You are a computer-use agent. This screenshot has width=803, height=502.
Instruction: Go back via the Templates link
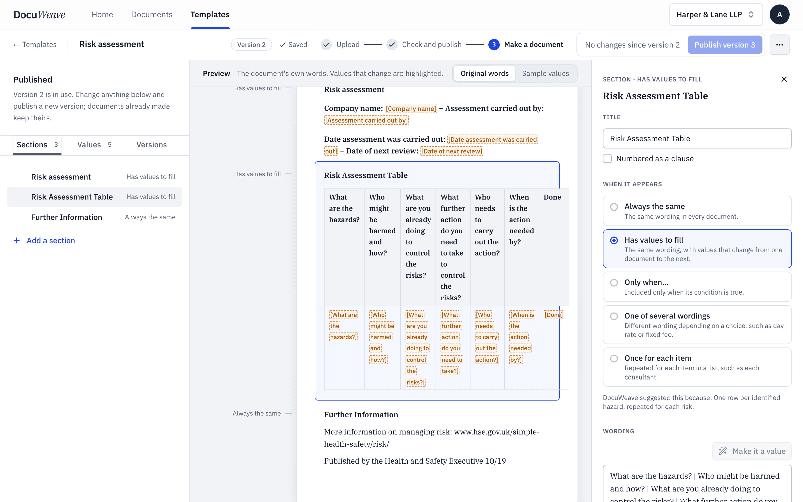point(35,45)
